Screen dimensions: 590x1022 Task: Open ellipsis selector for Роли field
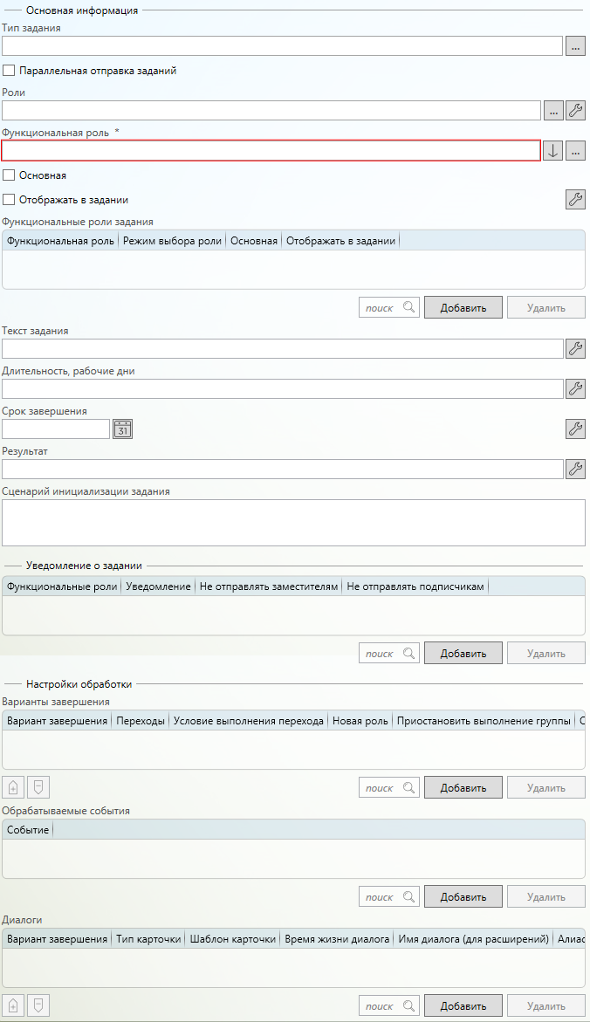pyautogui.click(x=553, y=110)
